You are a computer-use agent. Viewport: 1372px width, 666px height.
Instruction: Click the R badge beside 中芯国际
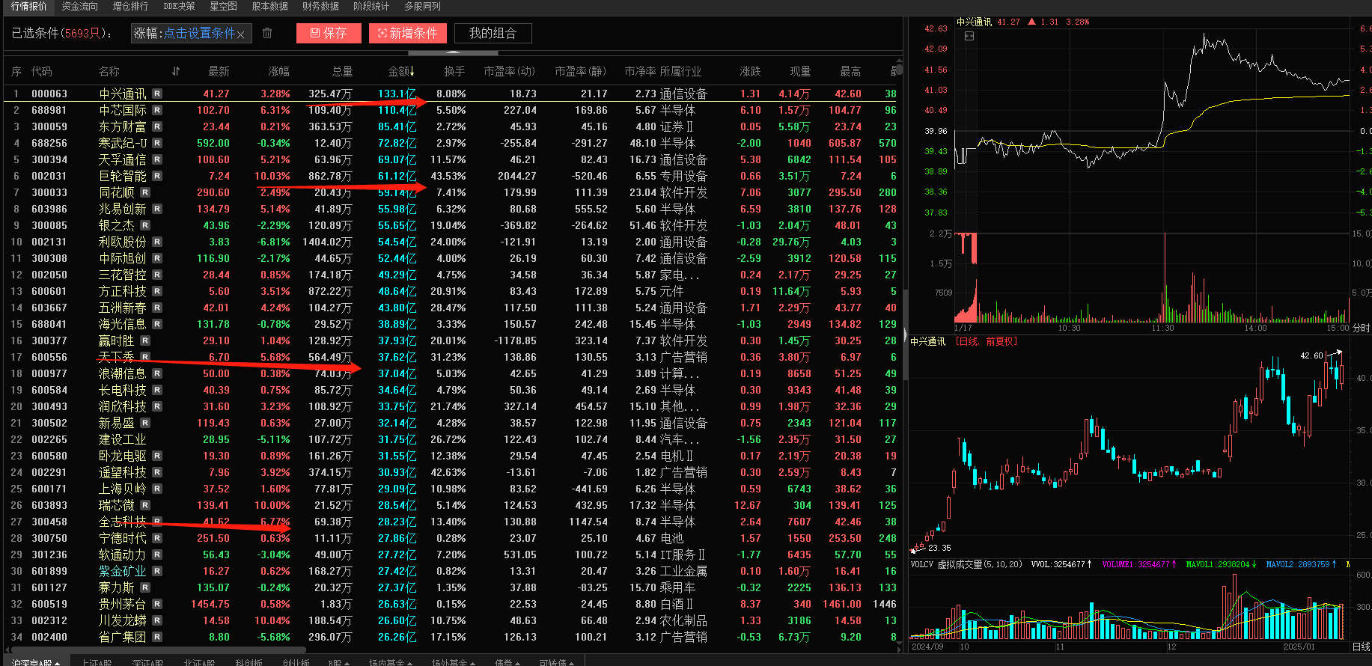click(x=157, y=110)
